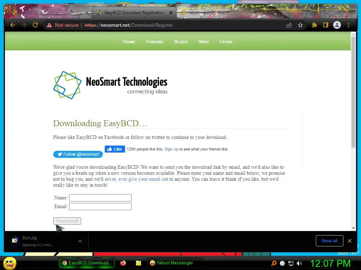This screenshot has height=270, width=361.
Task: Open the Store navigation link
Action: click(226, 42)
